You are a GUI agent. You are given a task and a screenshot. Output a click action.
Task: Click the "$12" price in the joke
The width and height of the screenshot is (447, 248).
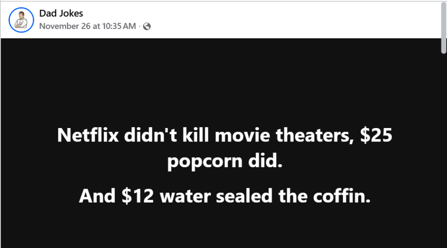coord(137,195)
